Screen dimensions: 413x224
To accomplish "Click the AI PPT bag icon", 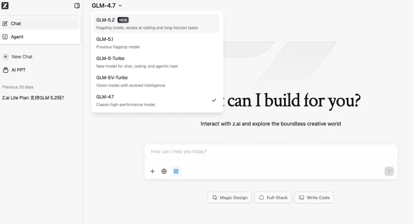I will click(x=6, y=70).
